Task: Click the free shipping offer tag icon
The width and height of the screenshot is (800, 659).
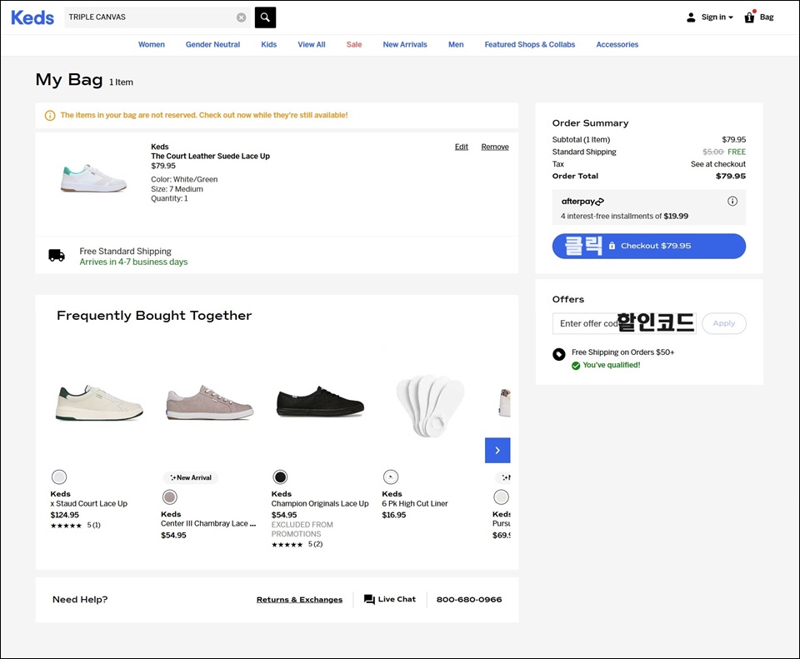Action: point(559,354)
